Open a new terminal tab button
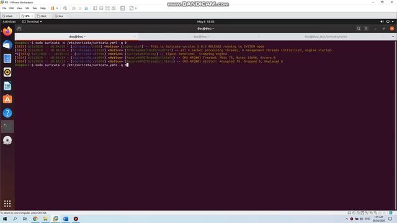397x223 pixels. pos(19,28)
